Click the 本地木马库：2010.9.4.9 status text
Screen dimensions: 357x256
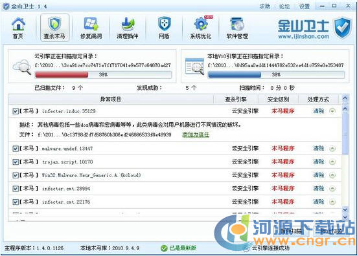pos(109,248)
